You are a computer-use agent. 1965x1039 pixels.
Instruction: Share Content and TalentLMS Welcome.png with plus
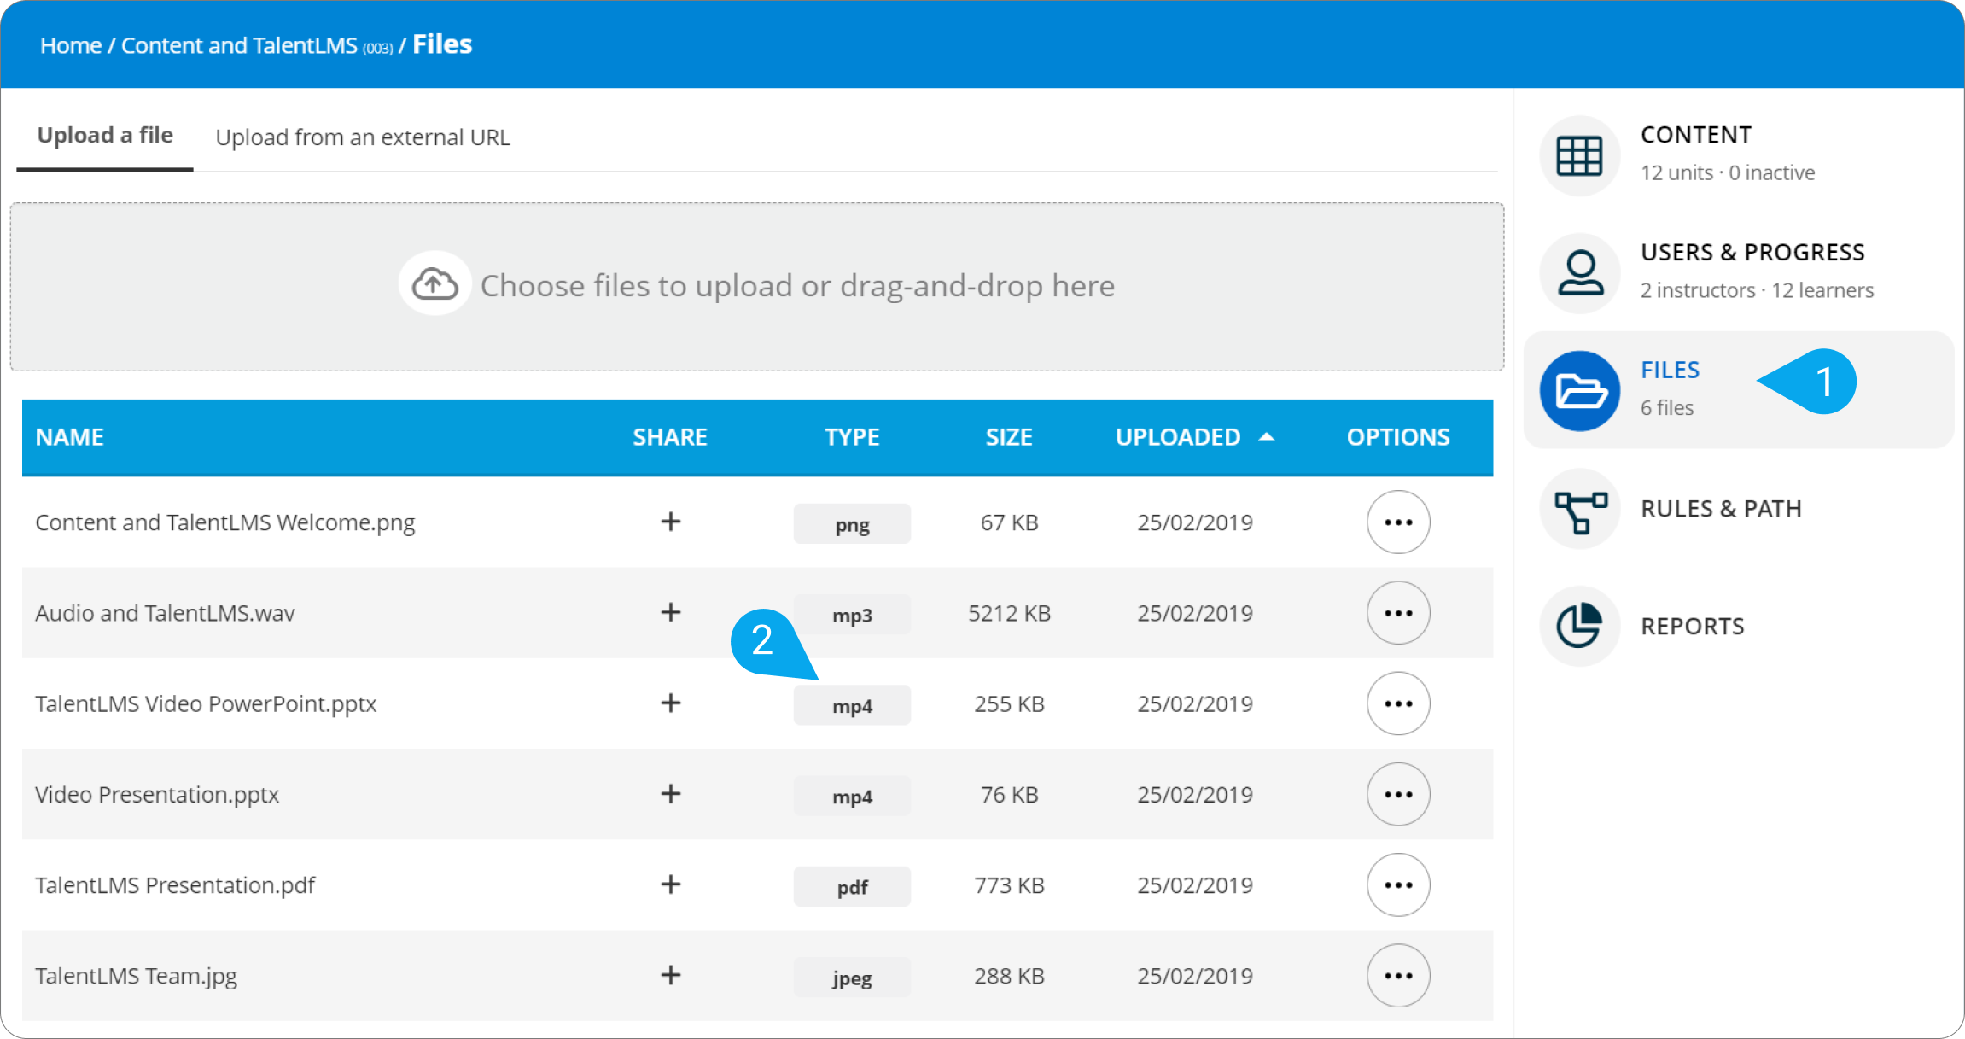coord(671,521)
